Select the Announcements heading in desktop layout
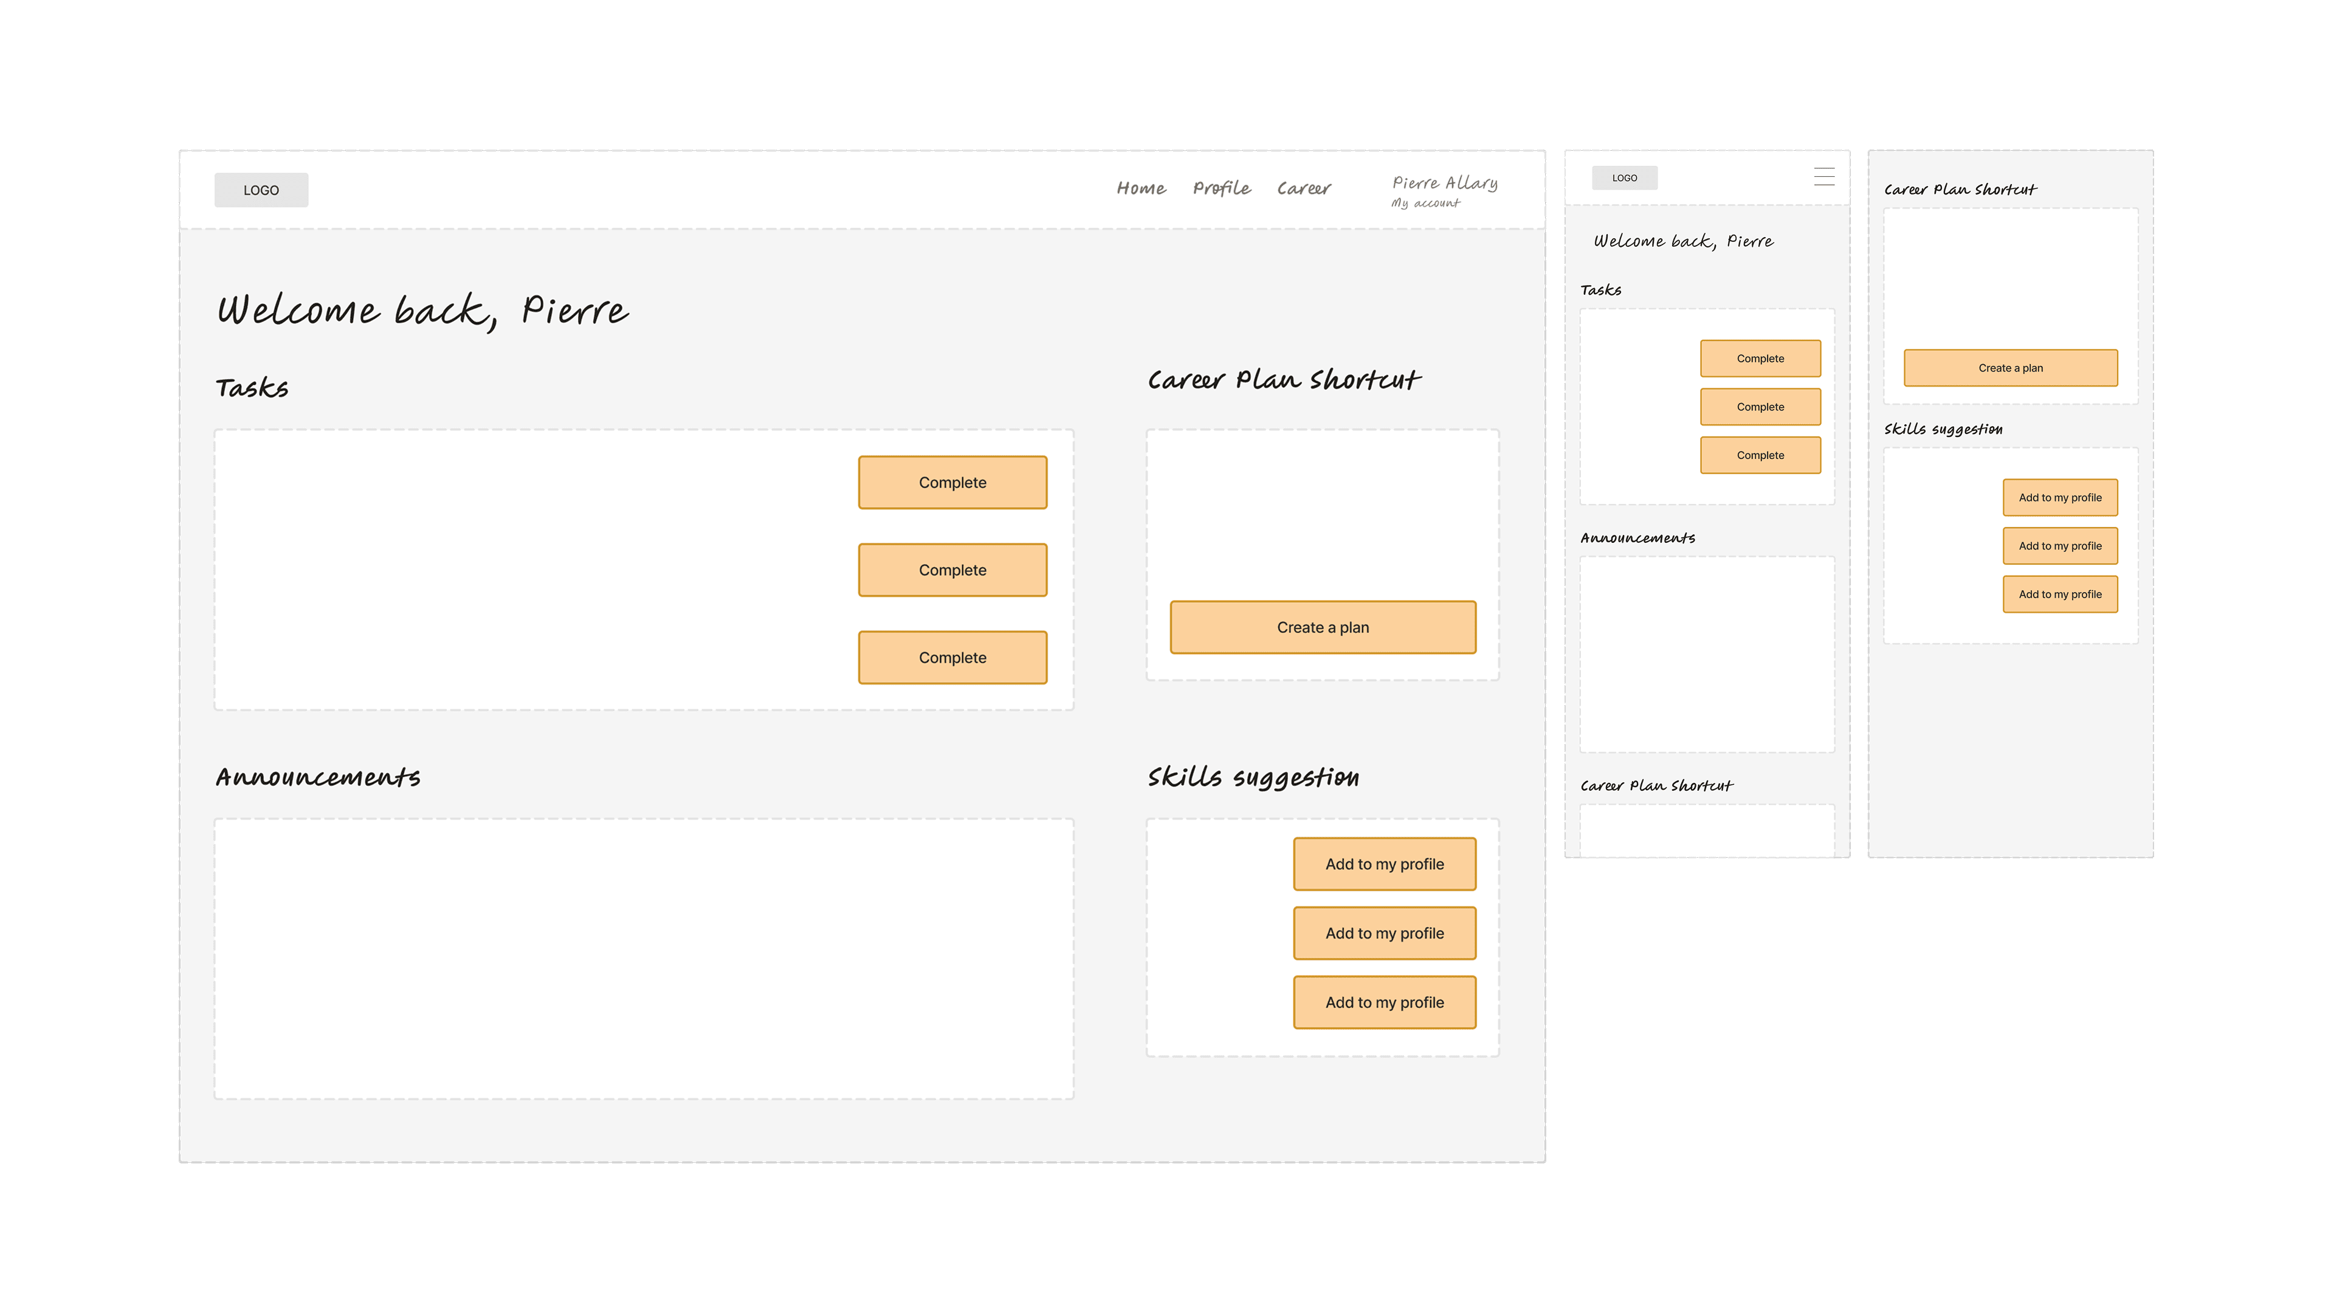Screen dimensions: 2334x1313 318,777
